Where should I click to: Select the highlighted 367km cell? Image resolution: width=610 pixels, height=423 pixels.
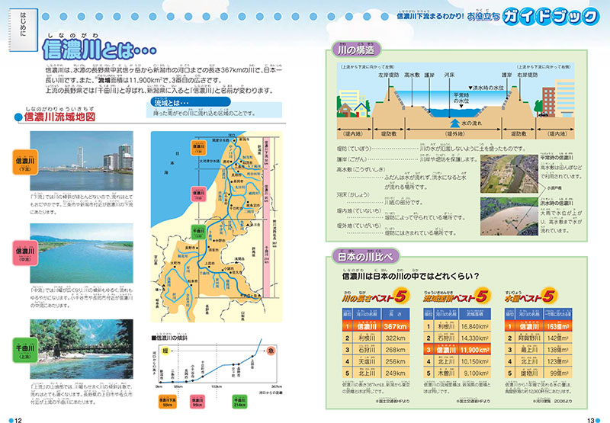(395, 326)
